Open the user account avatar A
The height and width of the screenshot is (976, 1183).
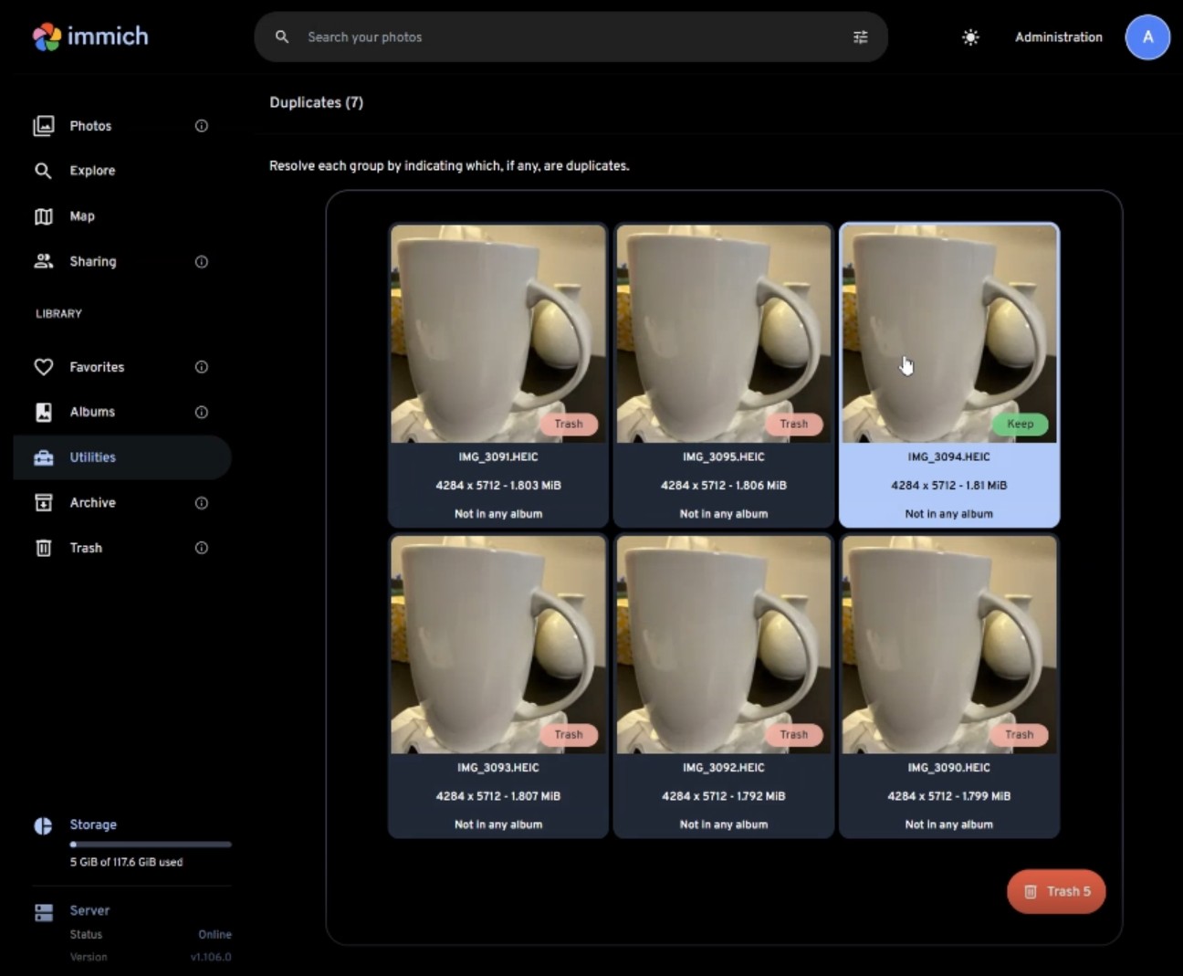pyautogui.click(x=1147, y=37)
